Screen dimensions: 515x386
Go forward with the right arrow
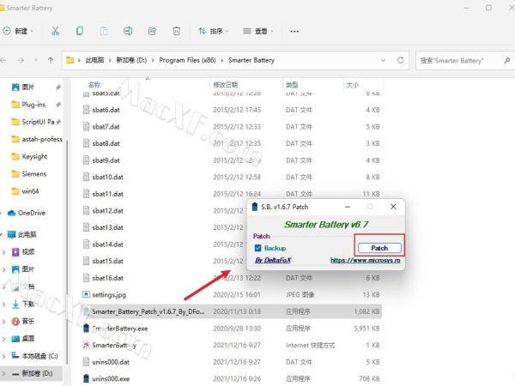(21, 60)
